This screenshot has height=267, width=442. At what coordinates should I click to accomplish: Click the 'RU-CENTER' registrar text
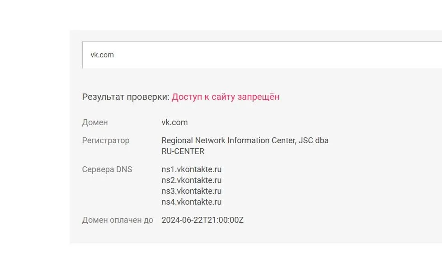pos(183,151)
